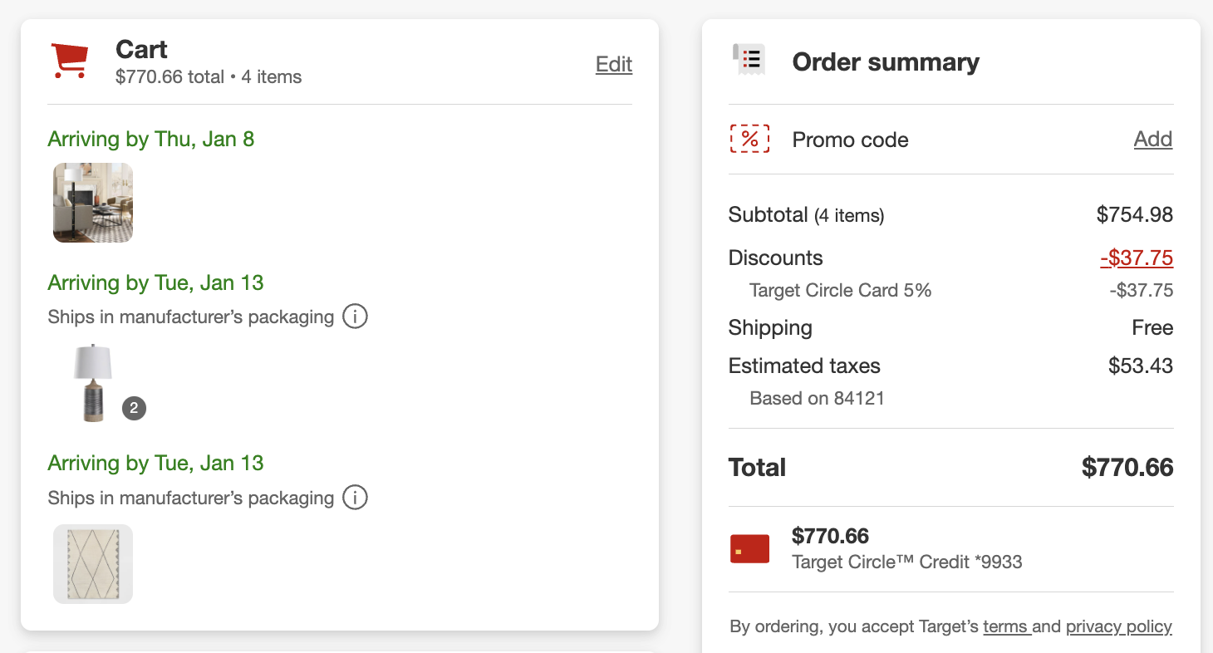Open Target's terms link
Screen dimensions: 1213x653
1006,626
